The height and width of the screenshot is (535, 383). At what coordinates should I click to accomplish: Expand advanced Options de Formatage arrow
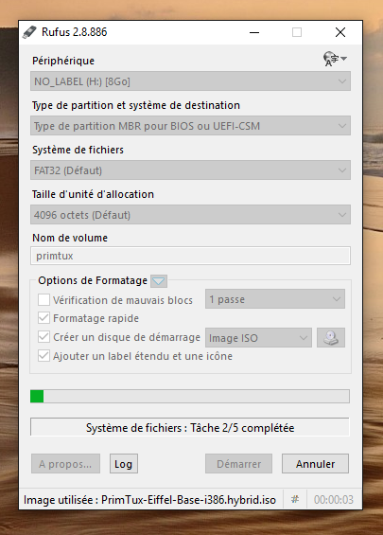[x=159, y=281]
